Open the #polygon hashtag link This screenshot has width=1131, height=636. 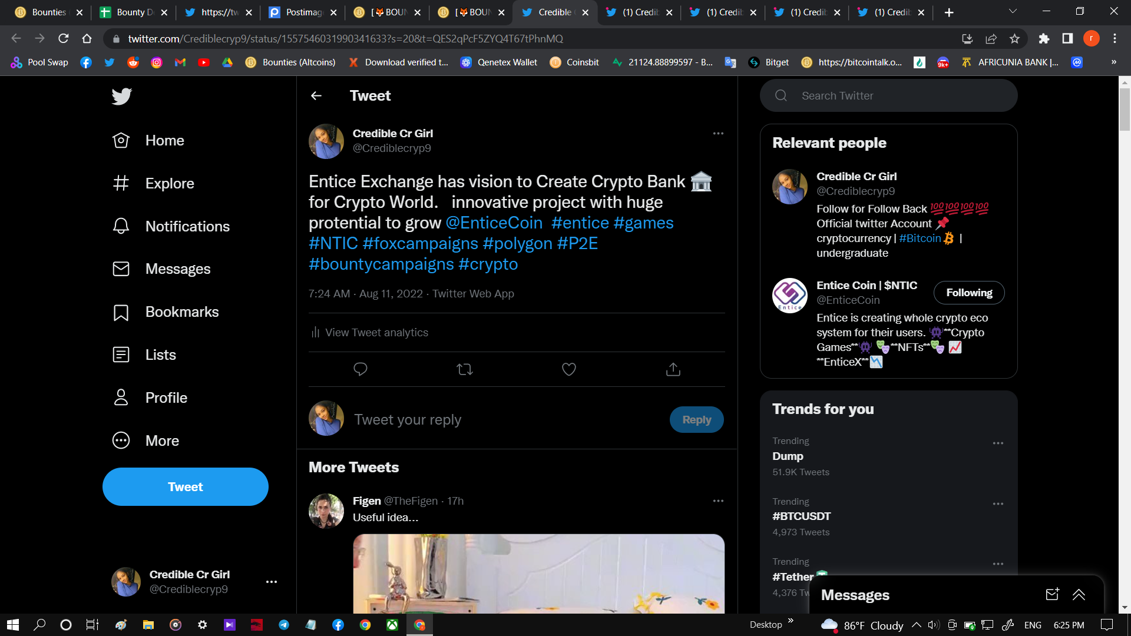[x=518, y=243]
